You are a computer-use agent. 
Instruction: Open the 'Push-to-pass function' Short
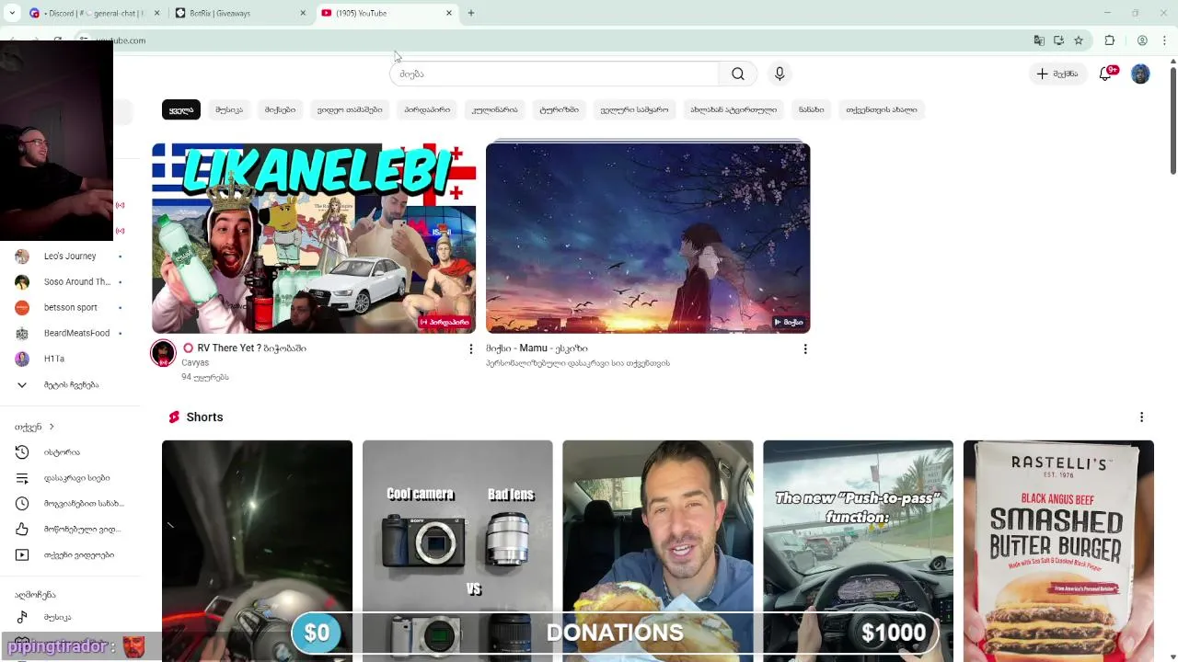pyautogui.click(x=858, y=551)
